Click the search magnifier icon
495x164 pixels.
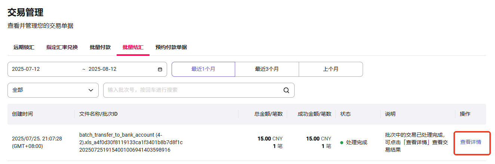point(286,90)
